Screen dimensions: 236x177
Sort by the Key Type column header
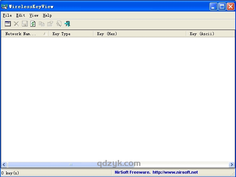pyautogui.click(x=71, y=34)
